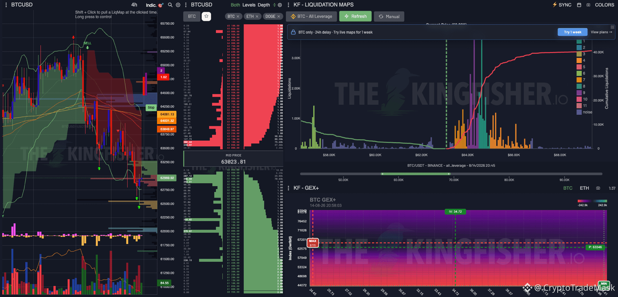Image resolution: width=618 pixels, height=297 pixels.
Task: Toggle cluster 7 in legend
Action: (x=581, y=80)
